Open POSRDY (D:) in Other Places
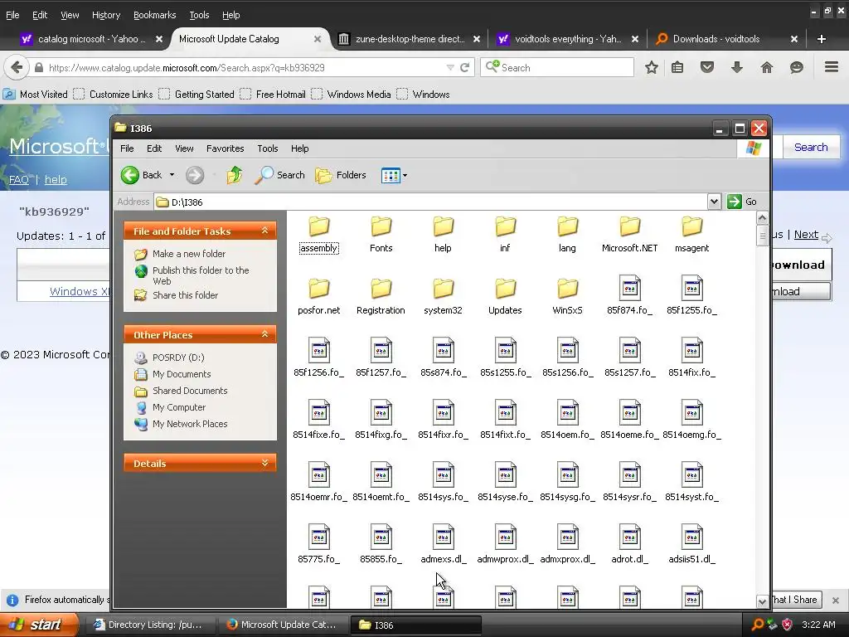This screenshot has height=637, width=849. 178,357
